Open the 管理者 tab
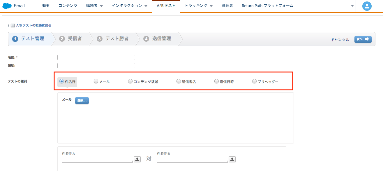The width and height of the screenshot is (383, 191). point(227,6)
